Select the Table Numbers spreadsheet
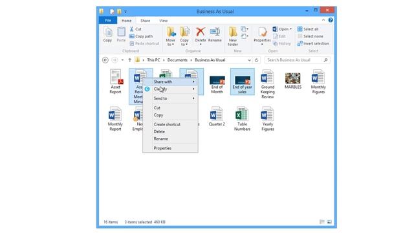Screen dimensions: 414x233 (x=242, y=118)
